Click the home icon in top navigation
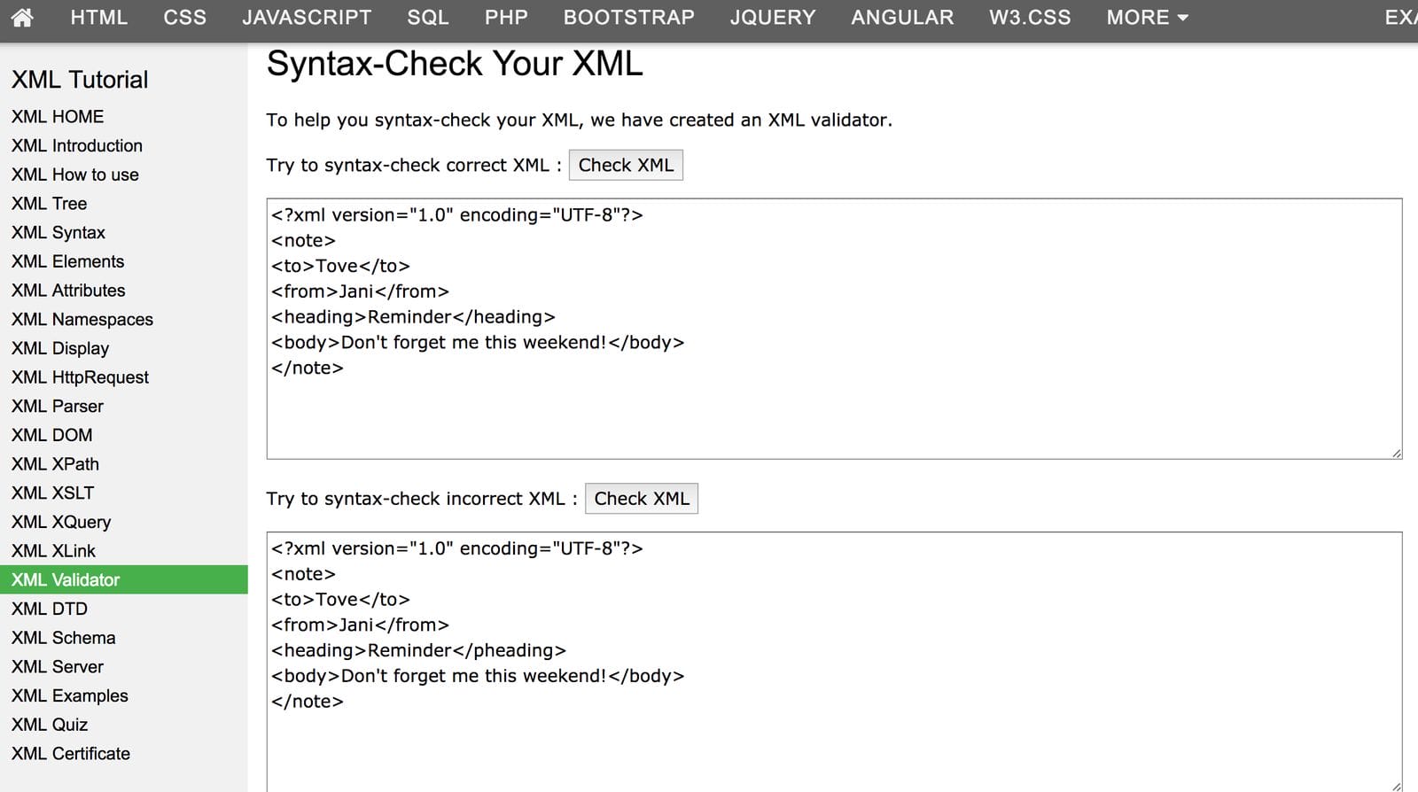The image size is (1418, 792). 22,18
